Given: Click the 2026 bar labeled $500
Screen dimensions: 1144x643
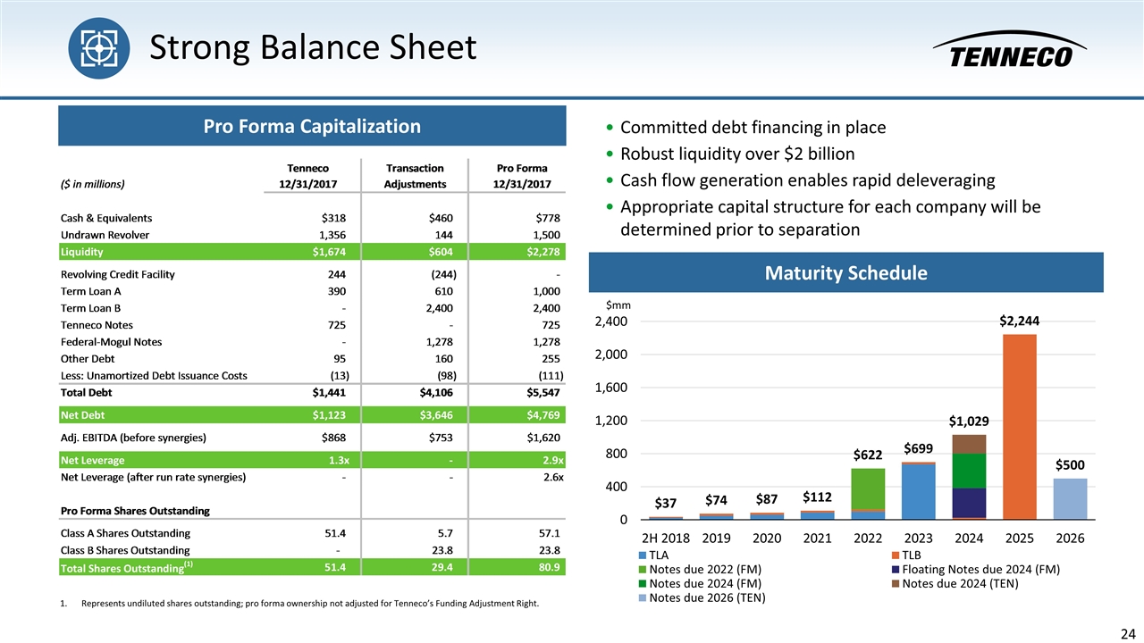Looking at the screenshot, I should coord(1070,498).
